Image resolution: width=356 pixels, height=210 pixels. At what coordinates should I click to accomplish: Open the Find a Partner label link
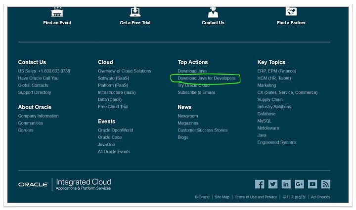291,23
